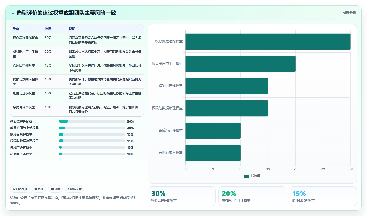Click the 权限与数据治理权重 chart bar
367x216 pixels.
pyautogui.click(x=227, y=108)
